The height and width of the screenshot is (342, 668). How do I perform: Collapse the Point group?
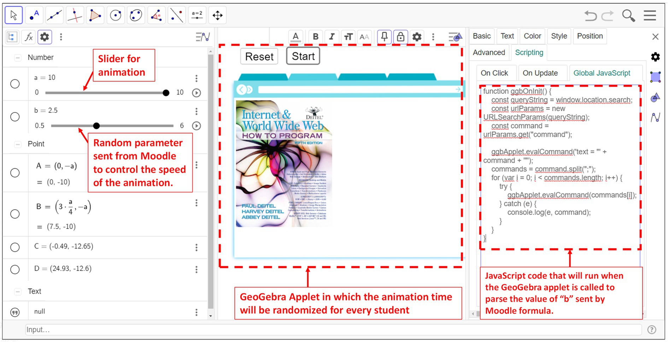[17, 144]
